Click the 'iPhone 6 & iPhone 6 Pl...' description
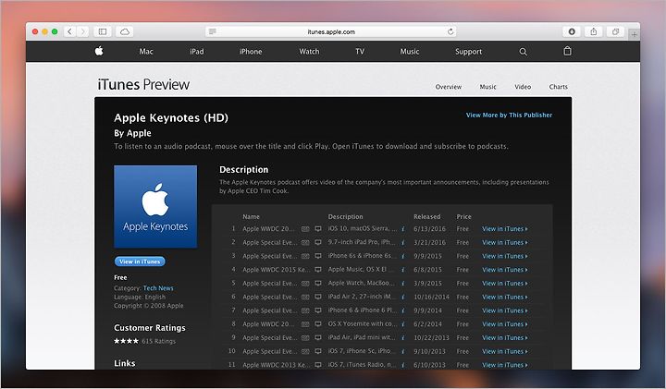 tap(363, 310)
